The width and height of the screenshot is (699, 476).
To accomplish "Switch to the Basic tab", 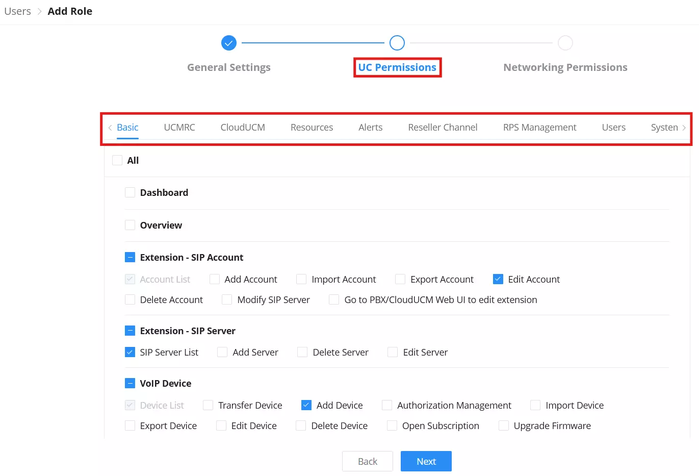I will [127, 128].
